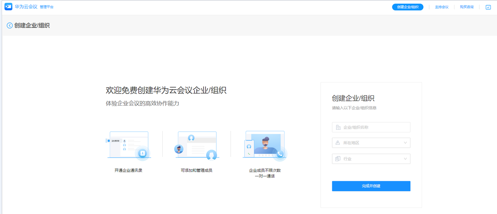Open the checklist icon in top-right corner
Screen dimensions: 497x214
488,7
